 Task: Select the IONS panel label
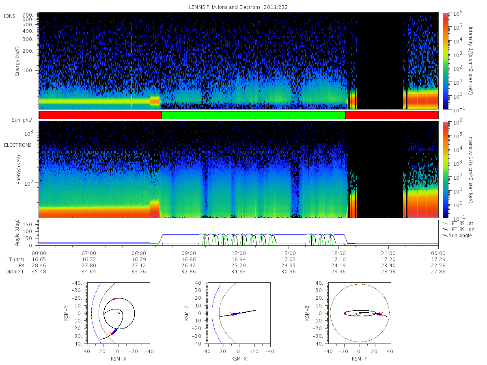click(10, 16)
